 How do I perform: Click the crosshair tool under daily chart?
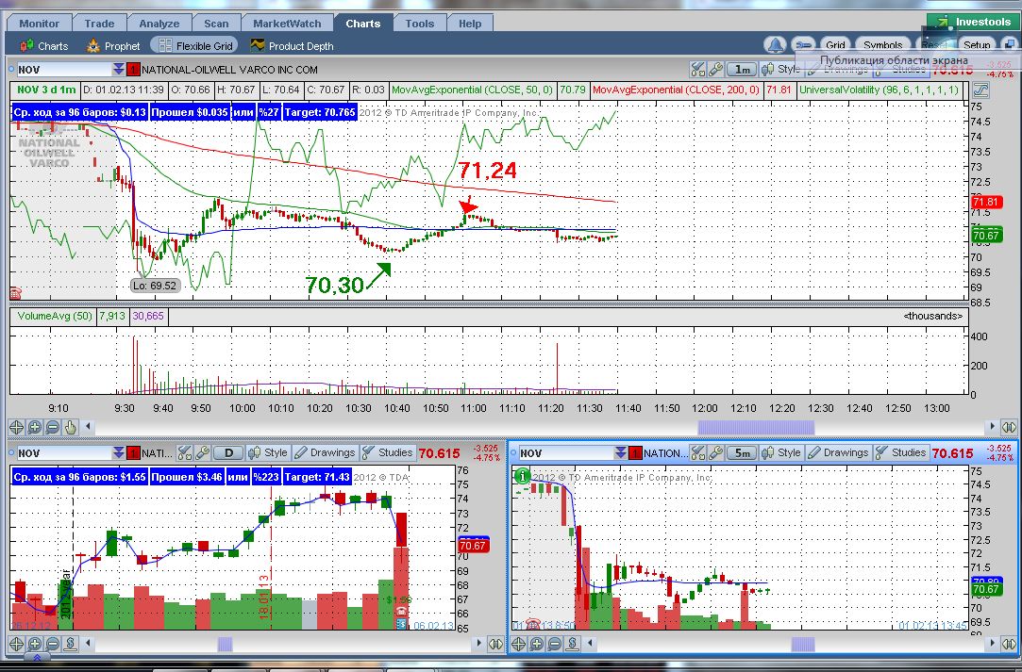pyautogui.click(x=16, y=644)
